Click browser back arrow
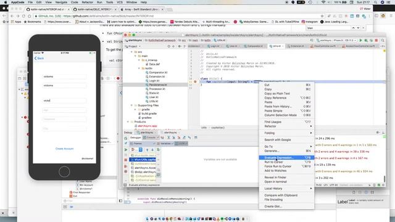395x222 pixels. (12, 16)
